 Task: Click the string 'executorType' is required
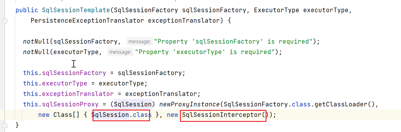(205, 52)
